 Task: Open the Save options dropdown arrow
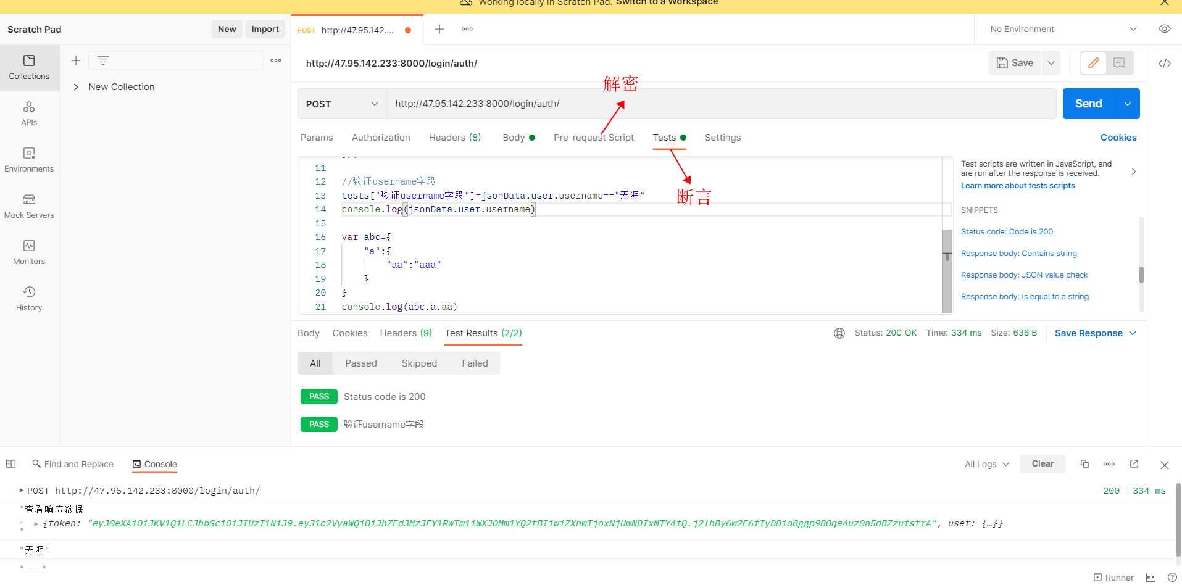(x=1051, y=63)
